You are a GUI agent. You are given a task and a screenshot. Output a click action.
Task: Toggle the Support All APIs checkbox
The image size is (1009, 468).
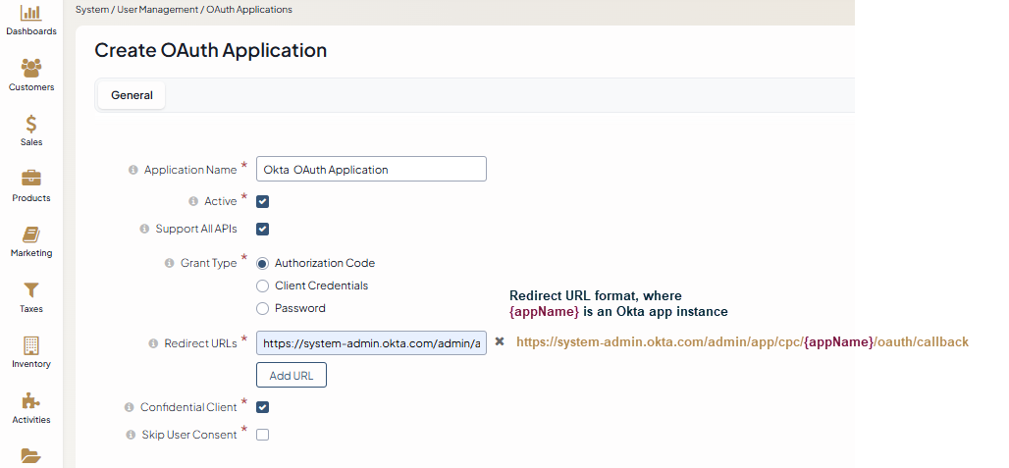coord(262,229)
